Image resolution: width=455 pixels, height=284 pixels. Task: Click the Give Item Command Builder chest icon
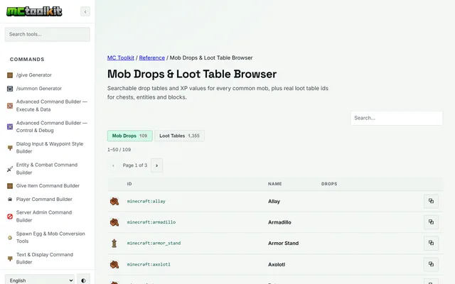pos(10,186)
